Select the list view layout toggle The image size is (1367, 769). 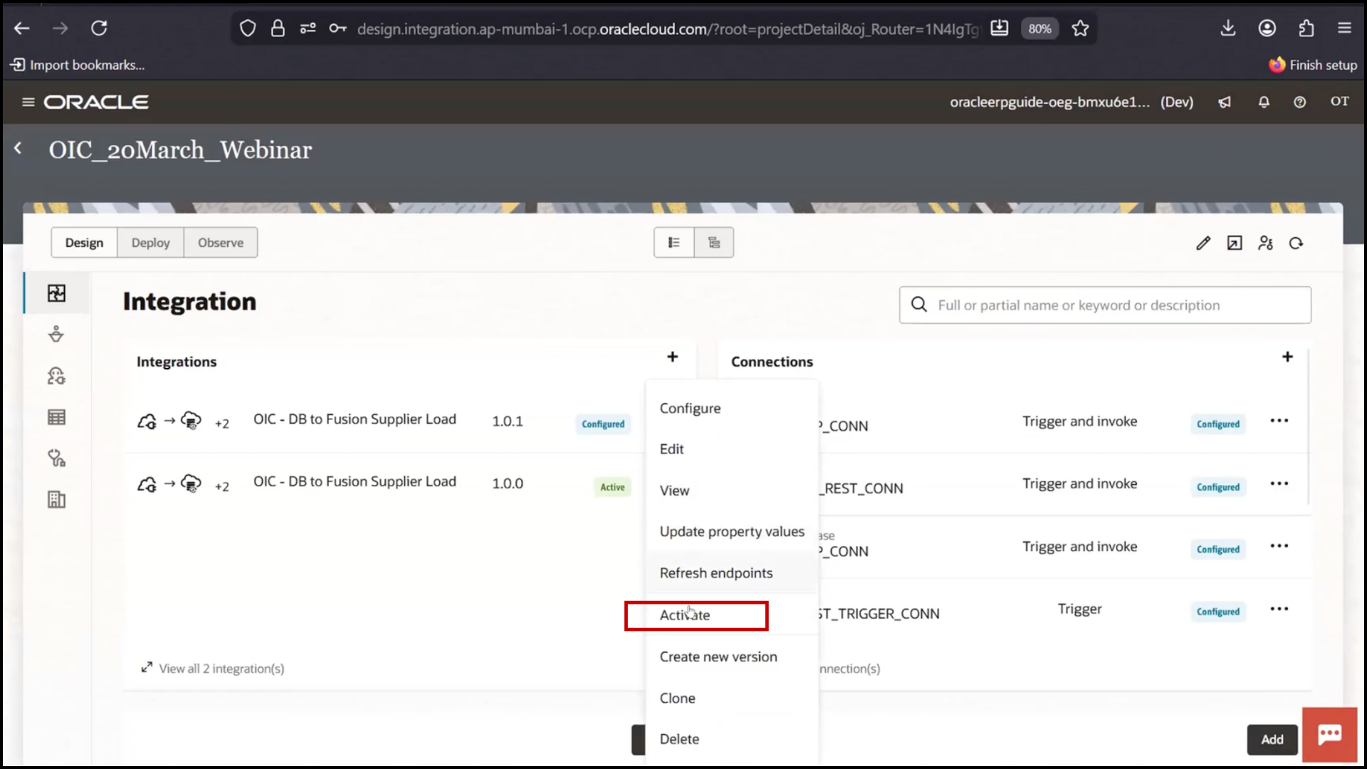(x=674, y=243)
